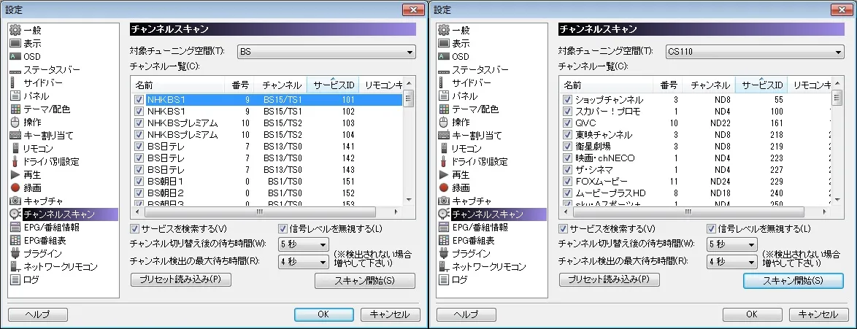Click the 録画 record icon in right window
Image resolution: width=857 pixels, height=329 pixels.
(x=444, y=187)
